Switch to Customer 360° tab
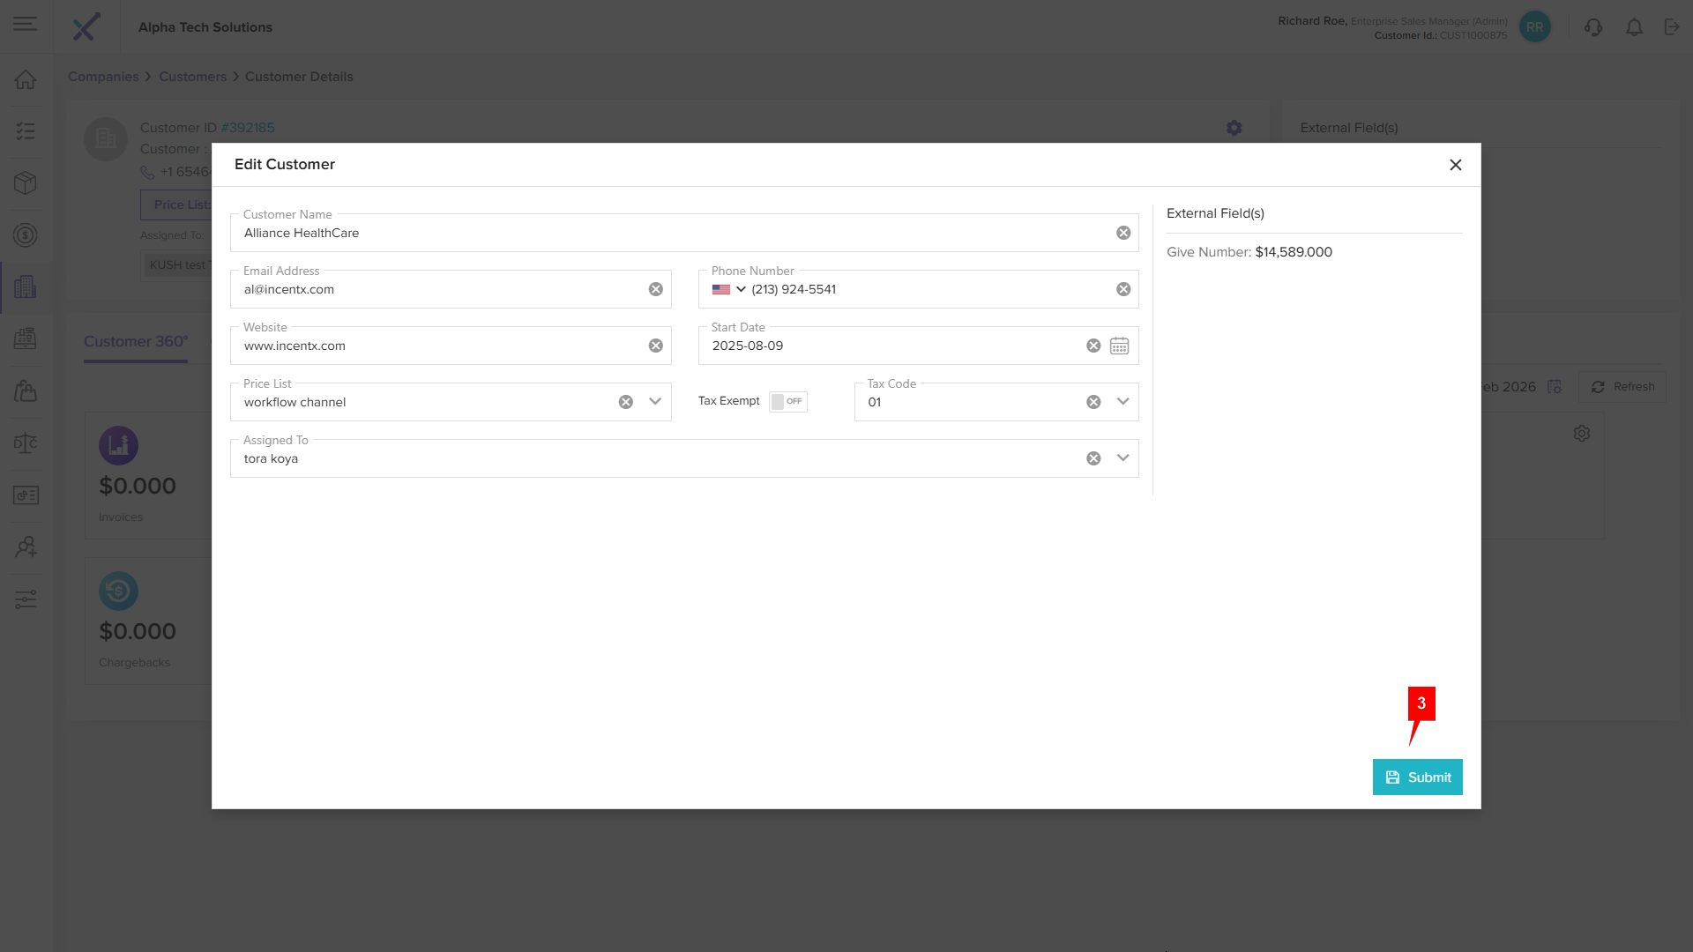This screenshot has width=1693, height=952. coord(136,341)
